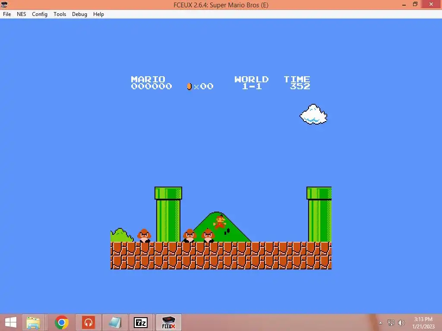Open the File menu
This screenshot has width=442, height=331.
point(7,14)
